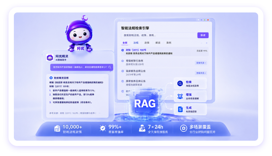Screen dimensions: 272x156
Task: Click the 搜索财税法规、政策、案例 search field
Action: (159, 35)
